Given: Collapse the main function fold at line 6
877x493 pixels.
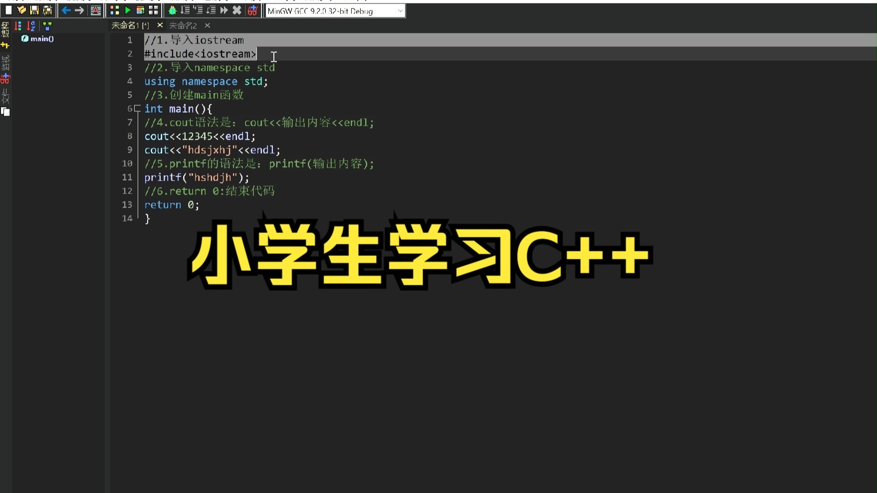Looking at the screenshot, I should [136, 108].
